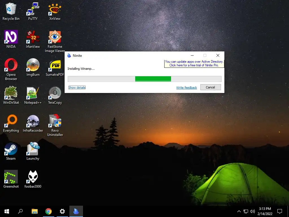The height and width of the screenshot is (217, 289).
Task: Select the Opera Browser desktop shortcut
Action: coord(11,70)
